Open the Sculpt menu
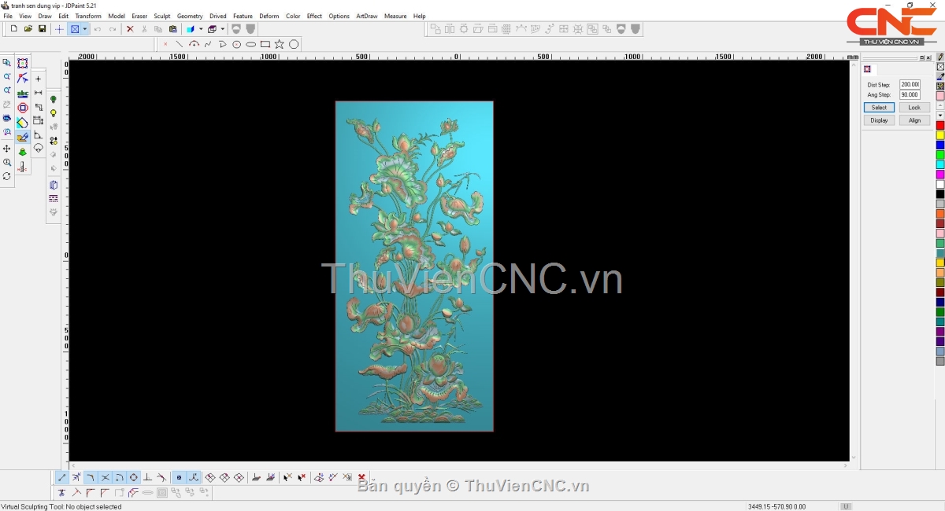945x511 pixels. coord(162,16)
